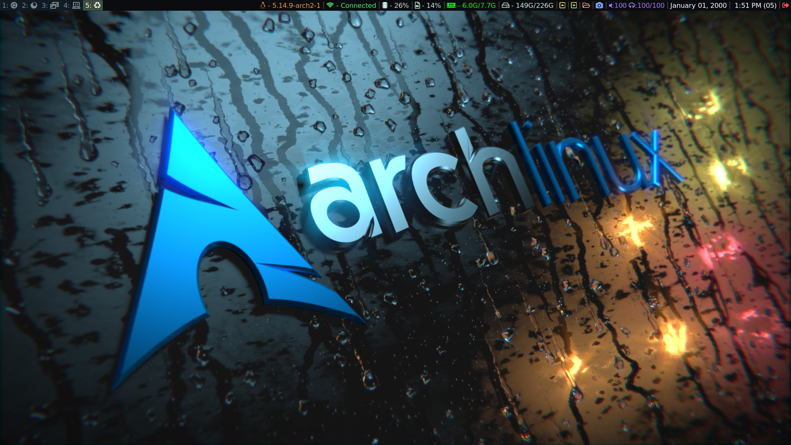
Task: Click the clock showing 1:51 PM
Action: click(755, 5)
